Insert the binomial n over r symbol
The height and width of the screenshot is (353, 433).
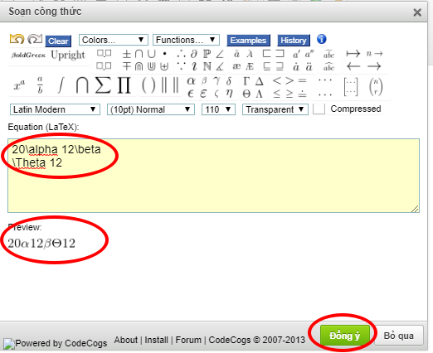tap(376, 87)
